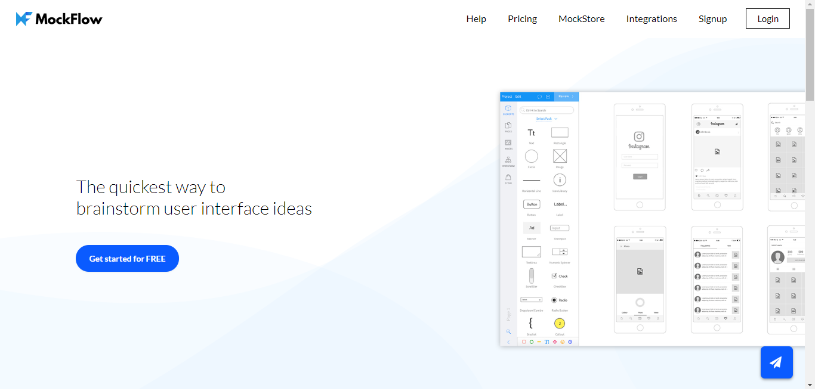Select the blue text quick tool

click(x=547, y=342)
